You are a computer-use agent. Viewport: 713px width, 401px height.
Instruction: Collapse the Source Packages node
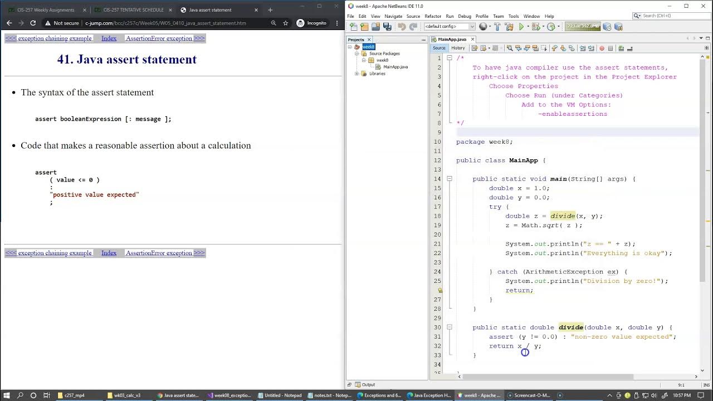point(357,53)
